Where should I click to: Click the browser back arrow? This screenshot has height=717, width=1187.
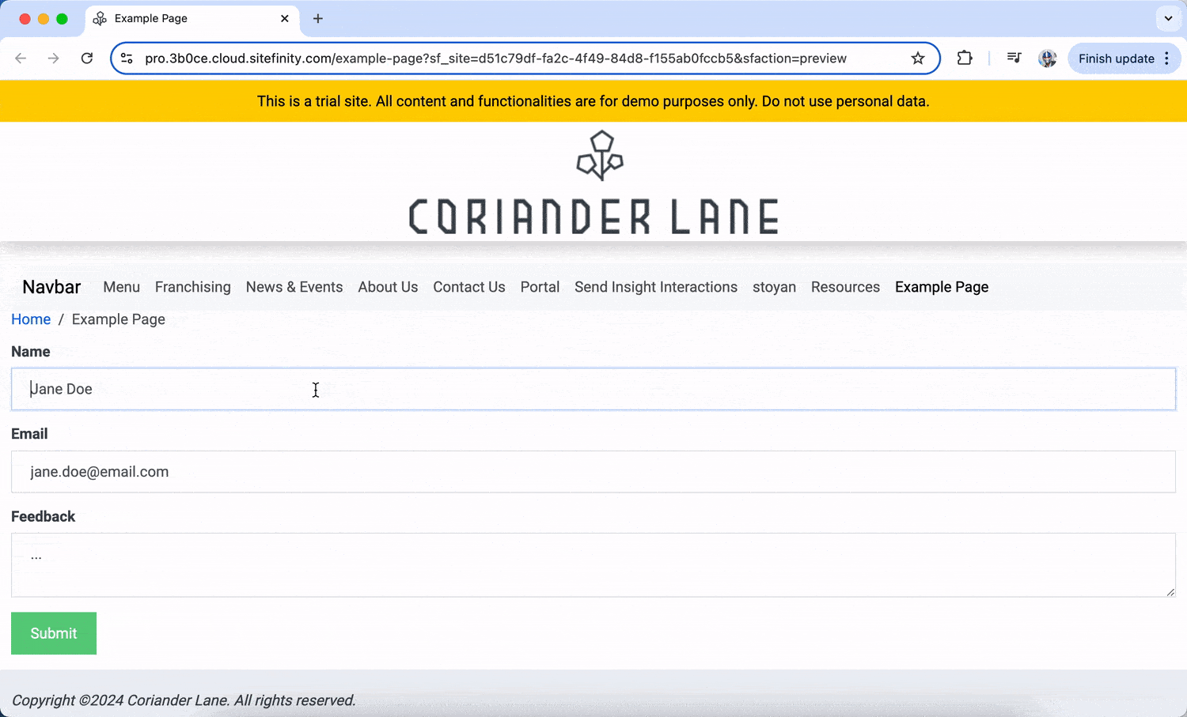(x=21, y=58)
